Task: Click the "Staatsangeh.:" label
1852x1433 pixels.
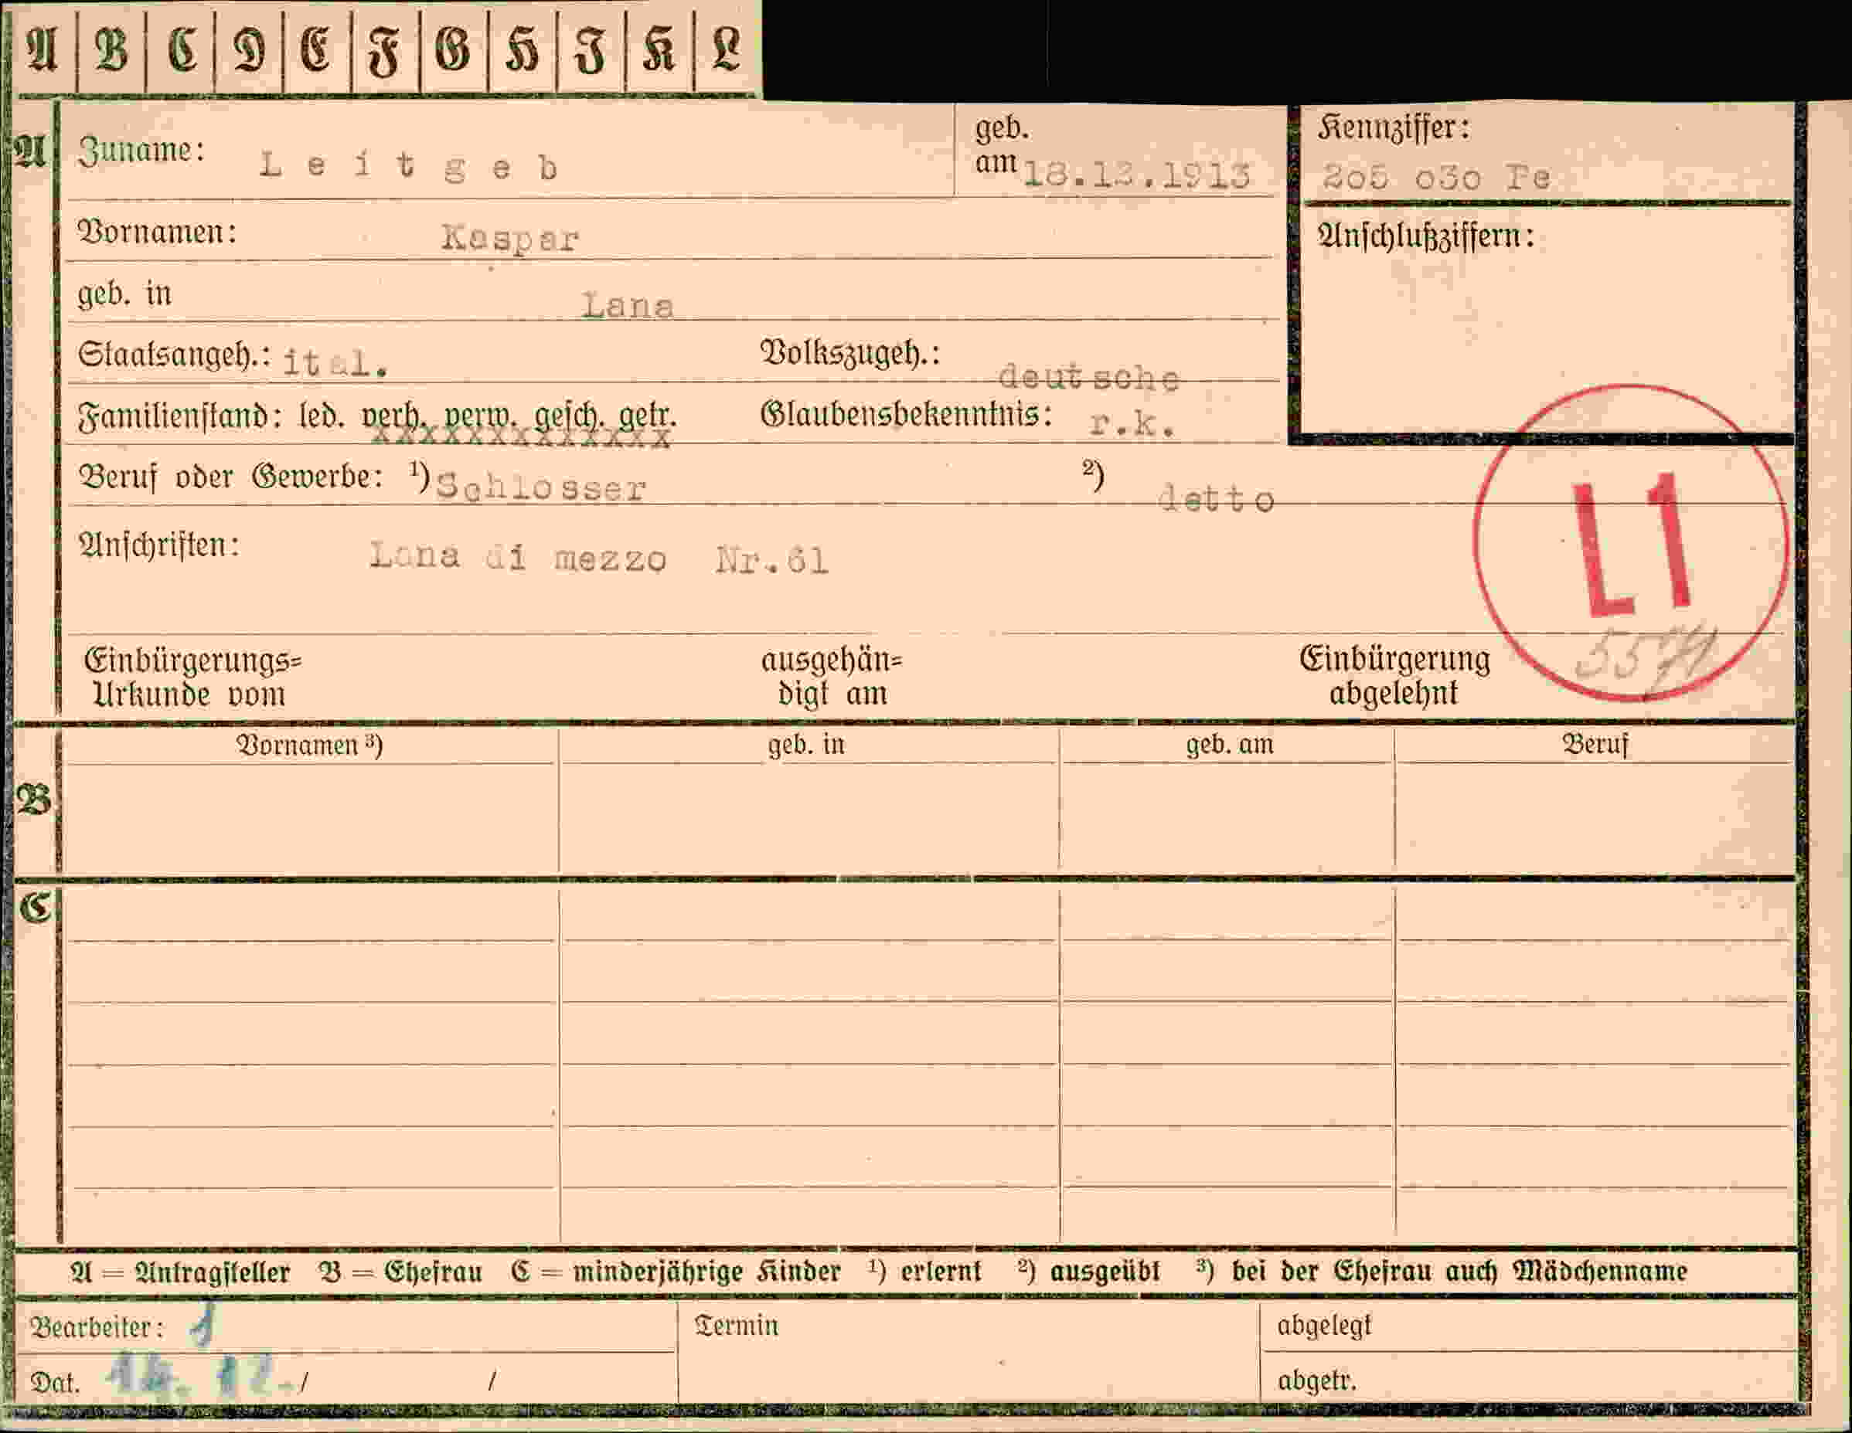Action: click(174, 355)
